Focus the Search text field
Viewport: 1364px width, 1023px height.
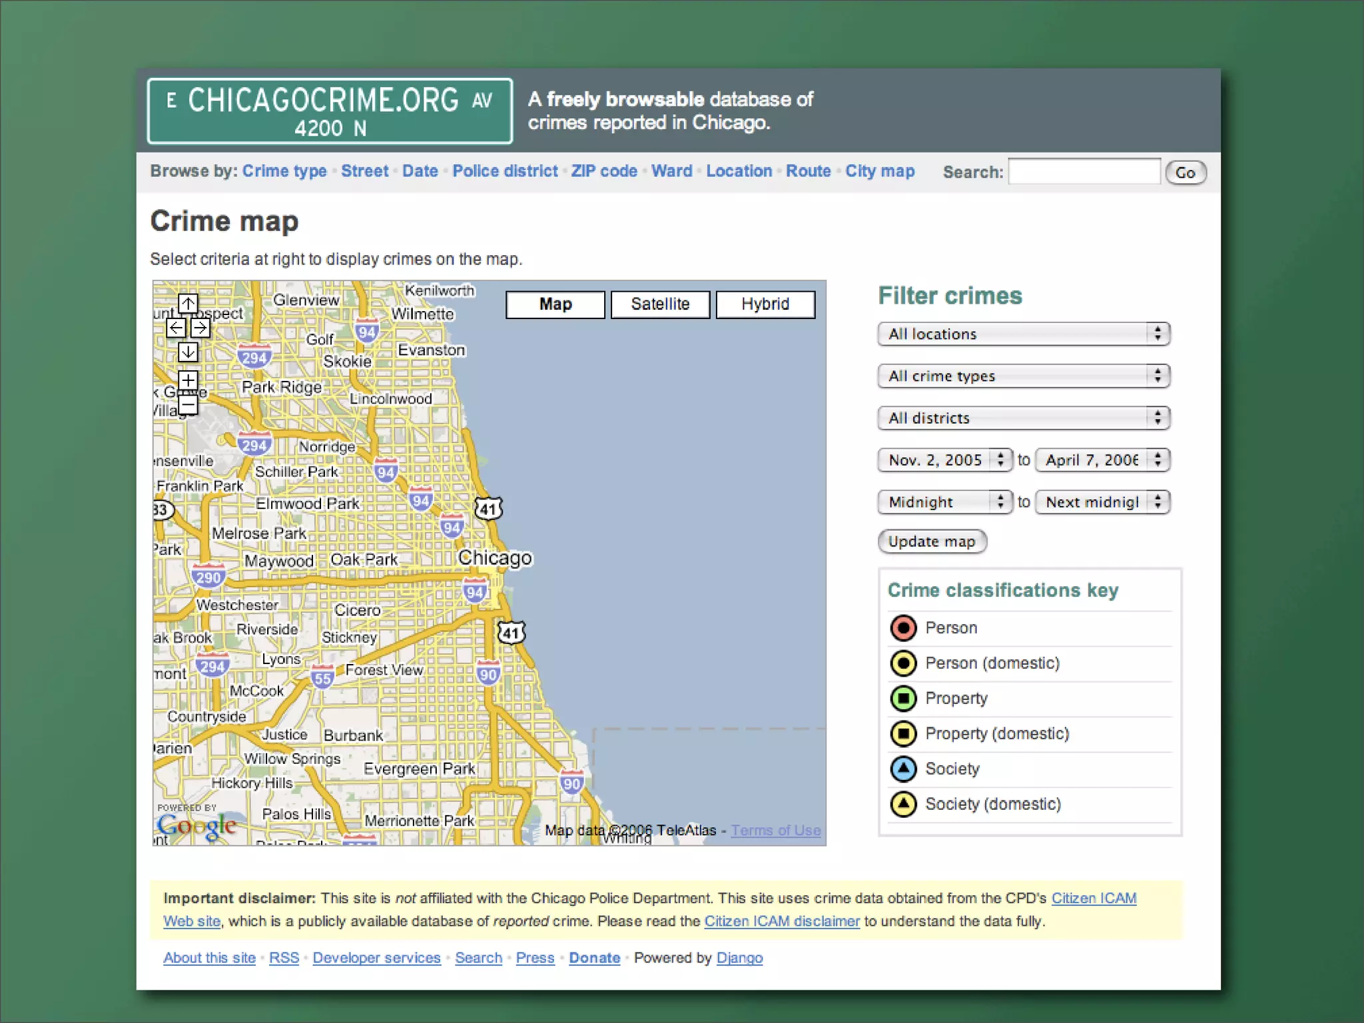point(1084,172)
